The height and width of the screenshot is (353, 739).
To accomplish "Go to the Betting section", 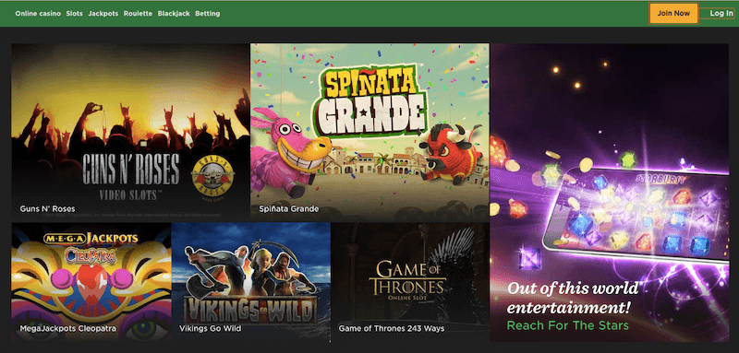I will pyautogui.click(x=207, y=14).
